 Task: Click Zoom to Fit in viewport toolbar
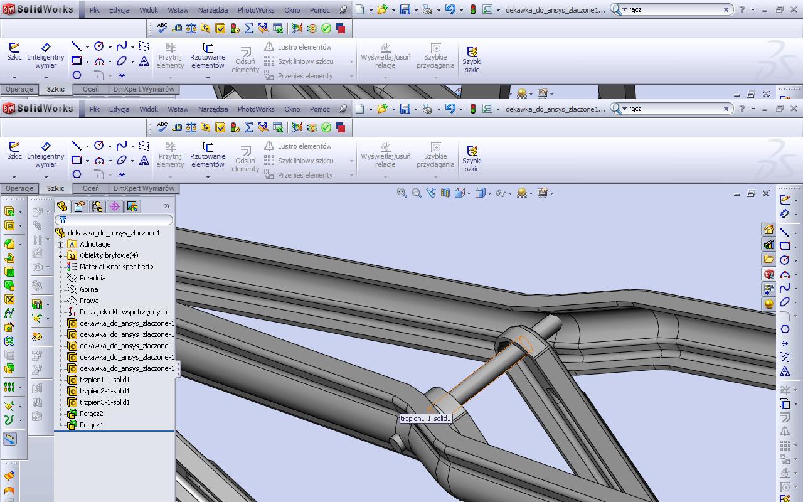[402, 193]
